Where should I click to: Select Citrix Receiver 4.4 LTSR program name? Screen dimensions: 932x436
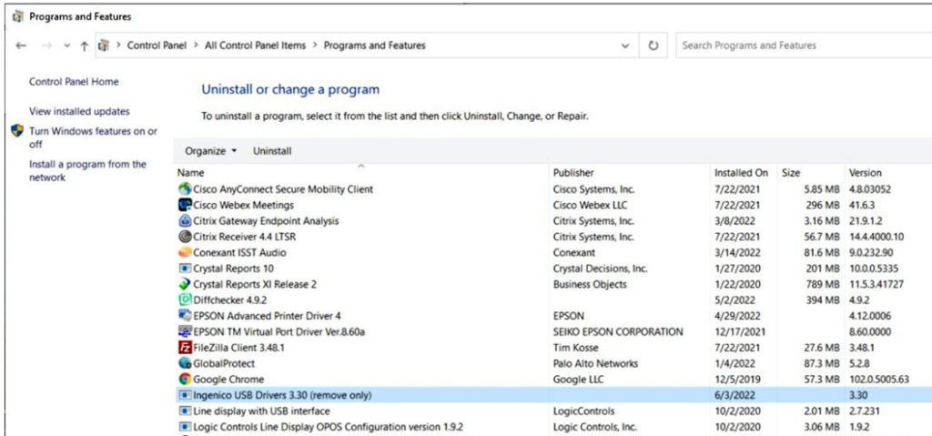tap(245, 237)
